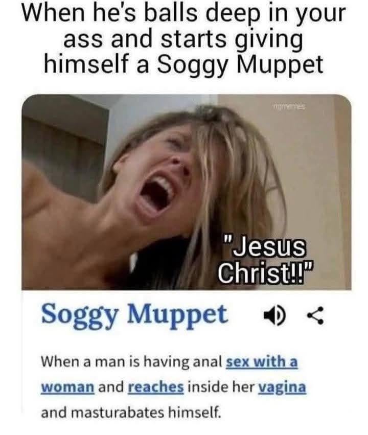The height and width of the screenshot is (435, 368).
Task: Click the faint watermark in photo corner
Action: pos(289,106)
